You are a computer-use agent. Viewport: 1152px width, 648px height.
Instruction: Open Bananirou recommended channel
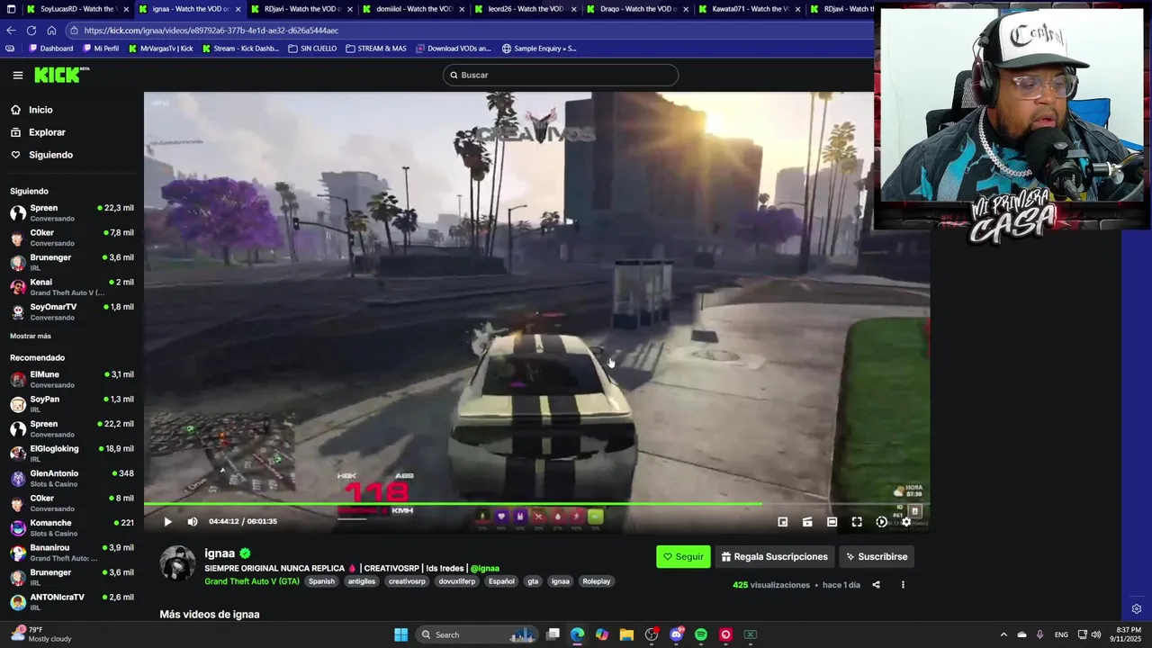click(x=72, y=553)
